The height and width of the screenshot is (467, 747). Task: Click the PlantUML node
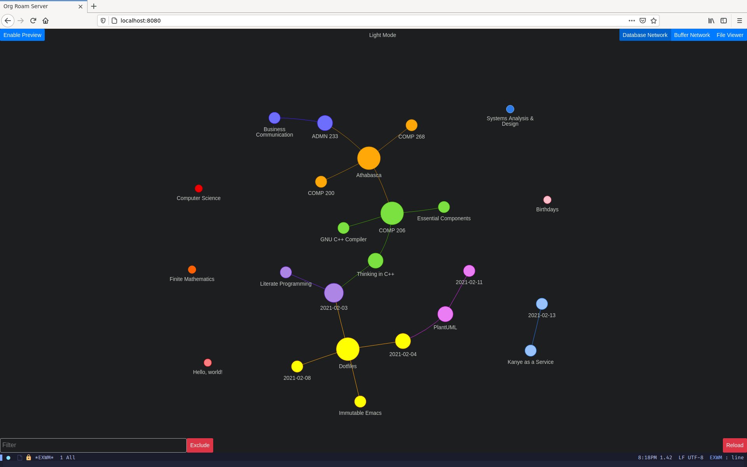point(445,314)
